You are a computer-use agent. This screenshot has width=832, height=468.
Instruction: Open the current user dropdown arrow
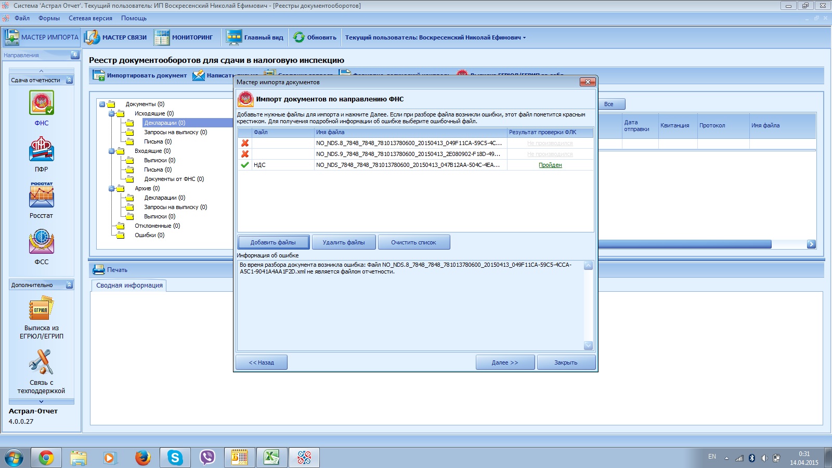click(524, 38)
